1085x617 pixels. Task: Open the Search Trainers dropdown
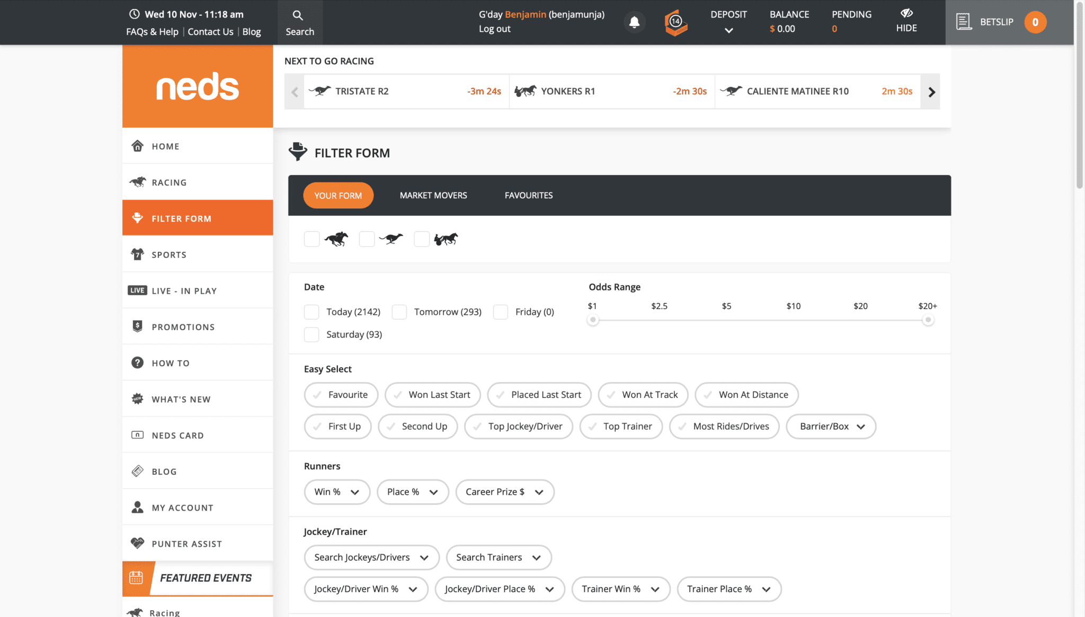[499, 558]
